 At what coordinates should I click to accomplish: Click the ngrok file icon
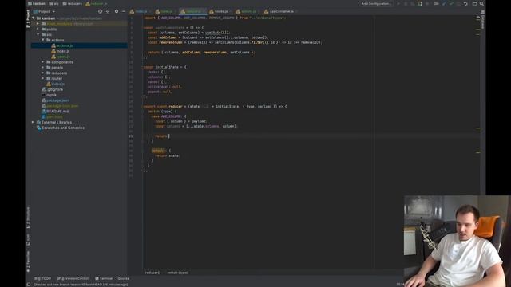[43, 95]
